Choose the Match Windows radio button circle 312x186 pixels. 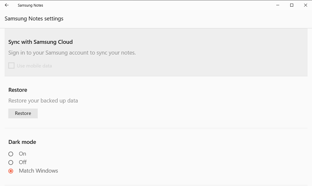(11, 171)
